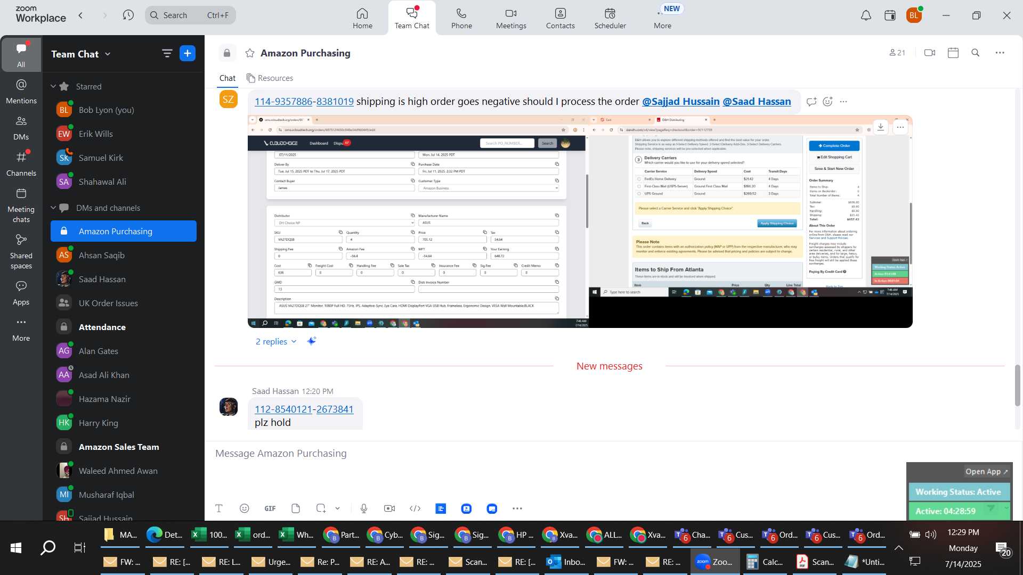The image size is (1023, 575).
Task: Open order link 112-8540121-2673841
Action: (x=304, y=409)
